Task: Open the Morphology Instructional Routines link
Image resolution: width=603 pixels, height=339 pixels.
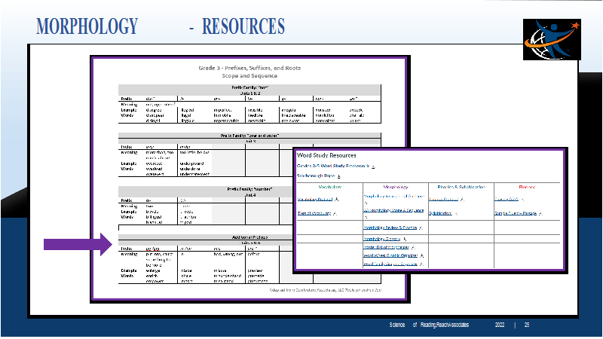Action: pyautogui.click(x=393, y=196)
